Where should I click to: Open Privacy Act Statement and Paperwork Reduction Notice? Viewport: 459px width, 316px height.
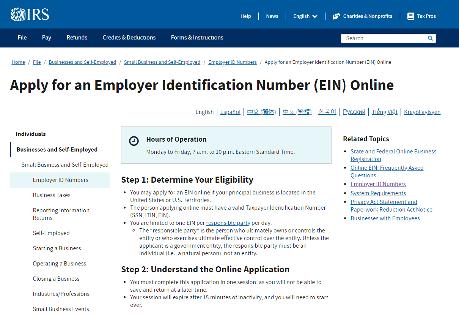coord(391,206)
